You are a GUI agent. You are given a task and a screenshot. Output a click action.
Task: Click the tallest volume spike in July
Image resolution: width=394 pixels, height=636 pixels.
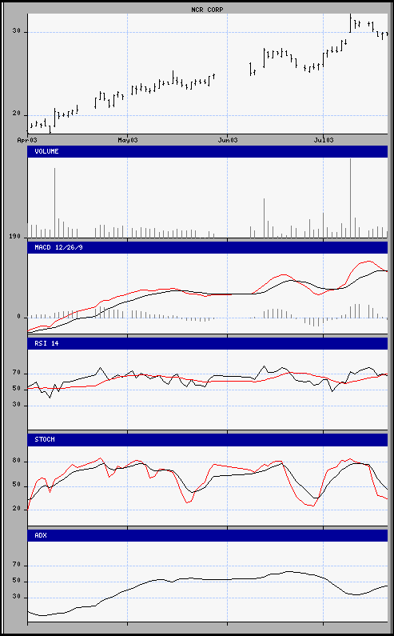tap(350, 198)
